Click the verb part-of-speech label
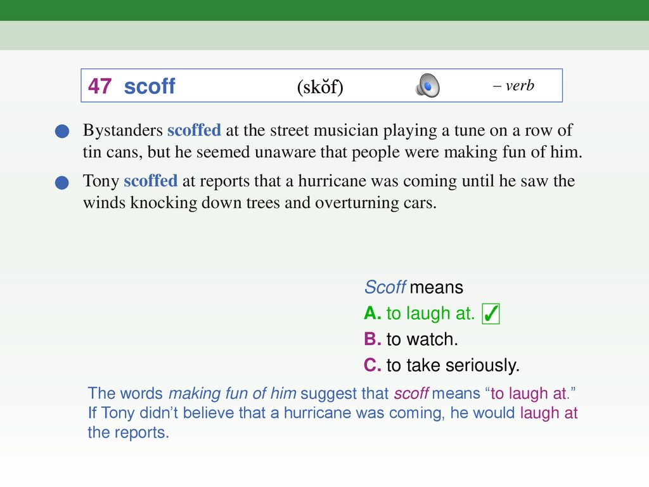The height and width of the screenshot is (487, 649). pyautogui.click(x=513, y=86)
